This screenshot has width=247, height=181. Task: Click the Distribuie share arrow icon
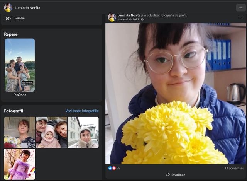pyautogui.click(x=168, y=175)
